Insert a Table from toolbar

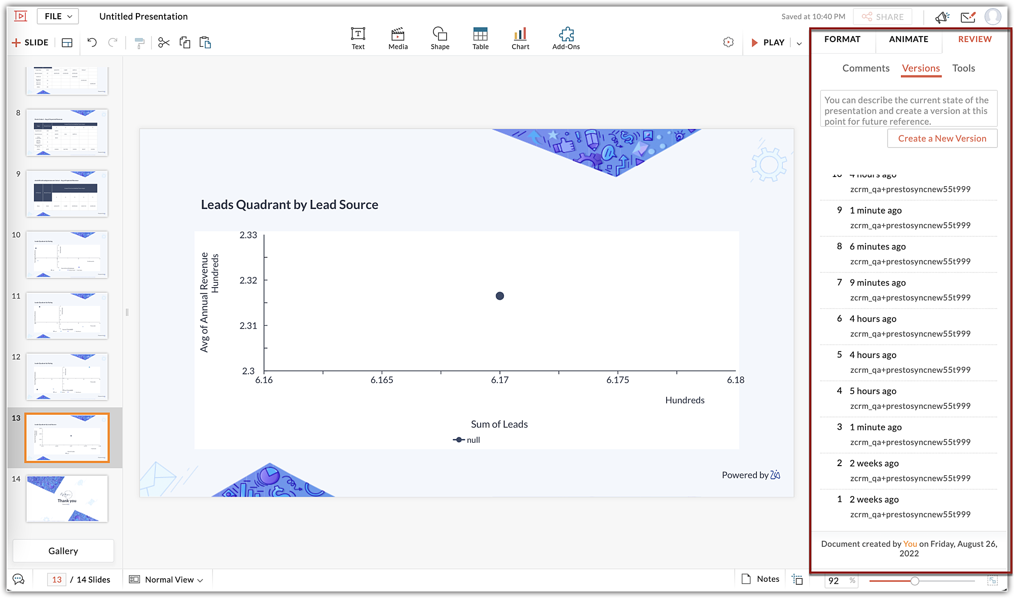[480, 39]
